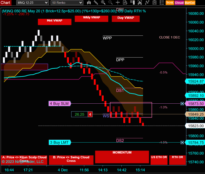
Task: Open the Data Series icon
Action: coord(140,3)
